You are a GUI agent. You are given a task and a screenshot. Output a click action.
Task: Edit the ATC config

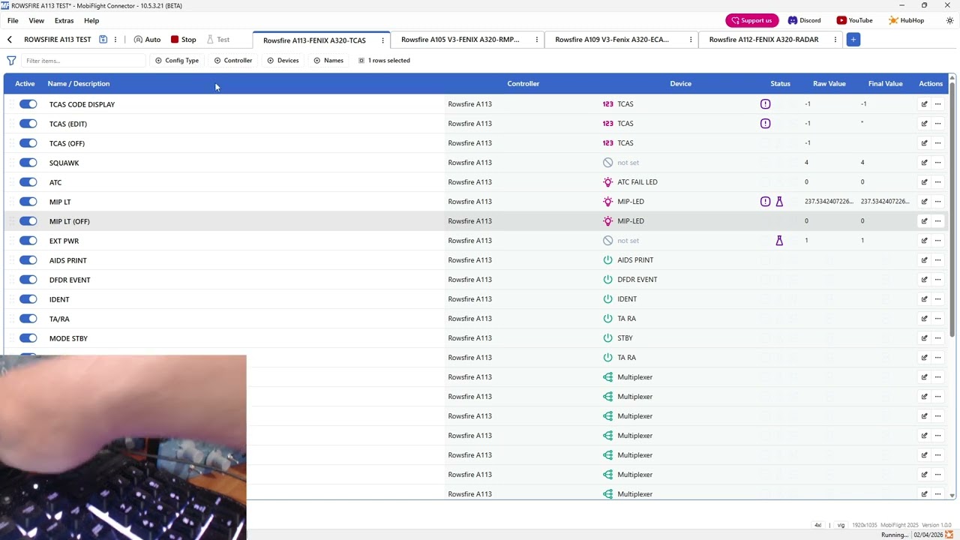click(x=924, y=182)
